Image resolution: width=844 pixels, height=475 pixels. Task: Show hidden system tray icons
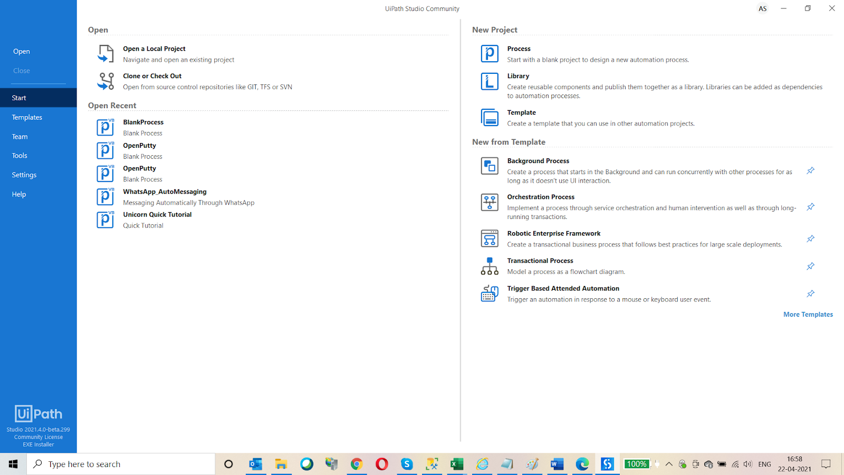(669, 464)
